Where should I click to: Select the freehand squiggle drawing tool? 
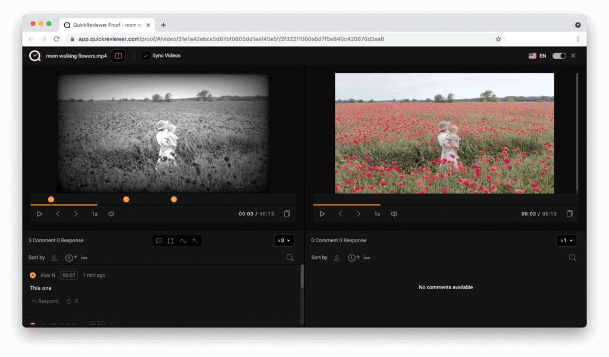pos(183,241)
